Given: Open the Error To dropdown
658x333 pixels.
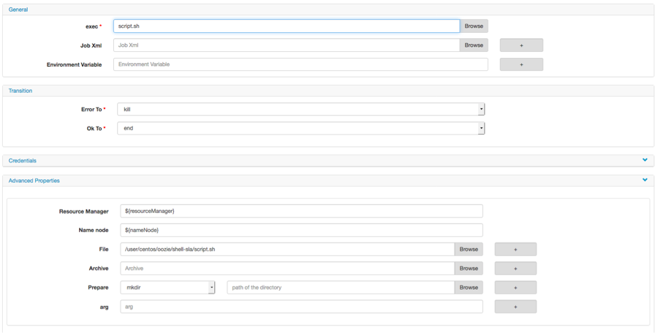Looking at the screenshot, I should tap(300, 109).
